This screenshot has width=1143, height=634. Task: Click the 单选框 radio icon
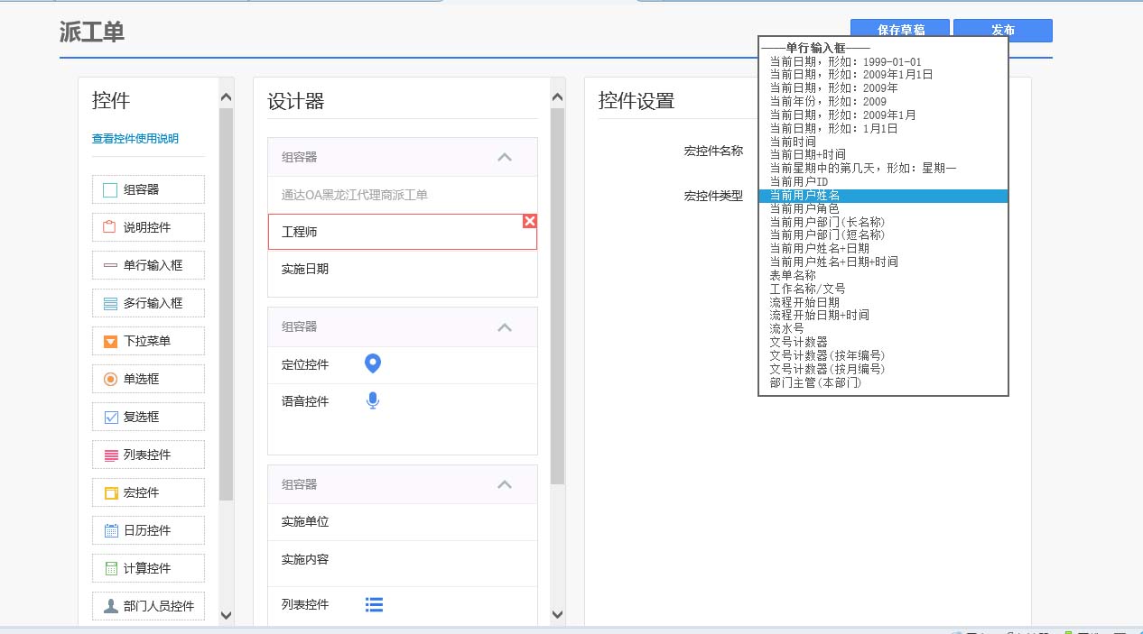[x=110, y=380]
